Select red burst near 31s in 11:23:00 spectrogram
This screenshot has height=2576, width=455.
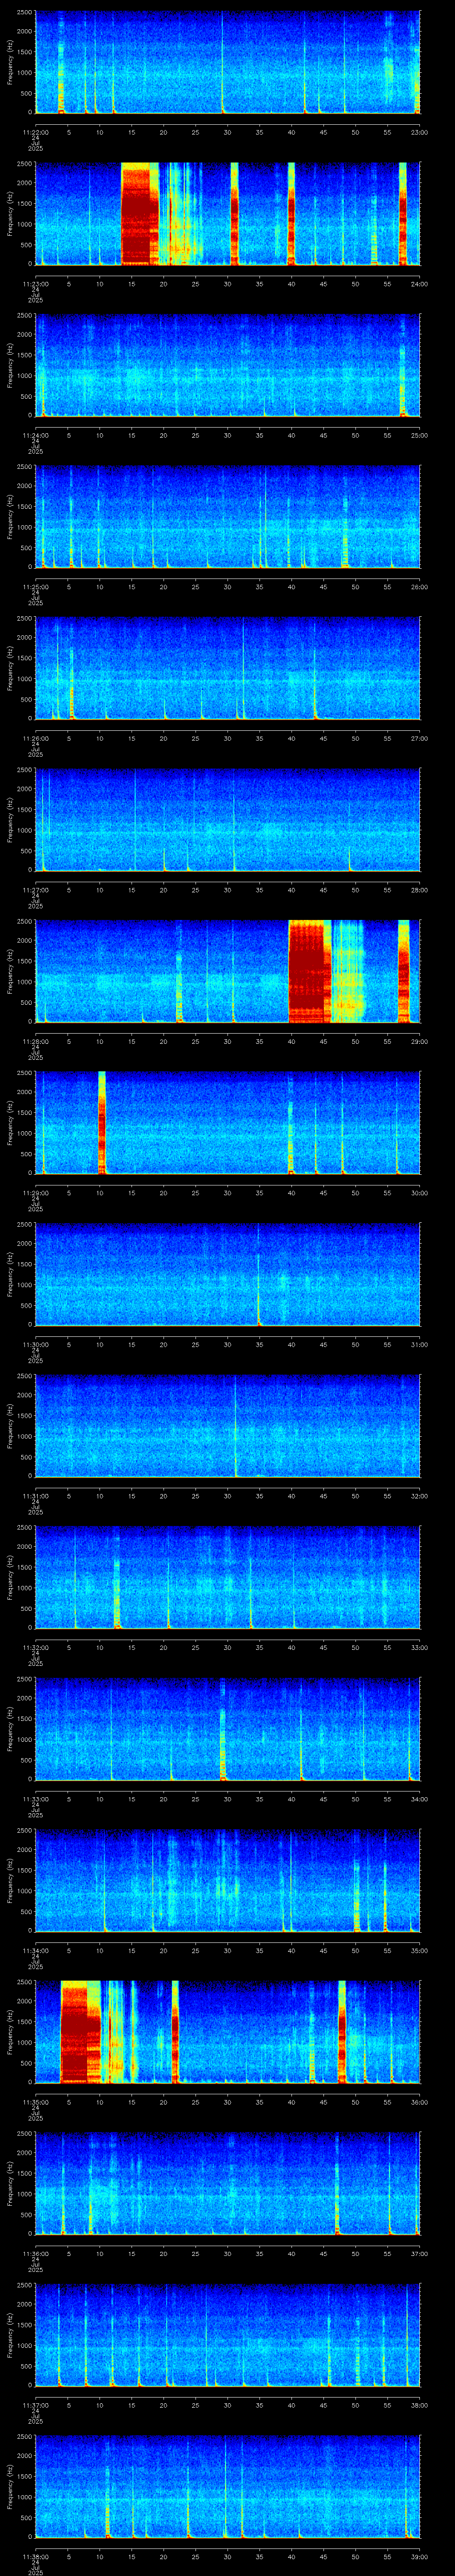point(235,214)
